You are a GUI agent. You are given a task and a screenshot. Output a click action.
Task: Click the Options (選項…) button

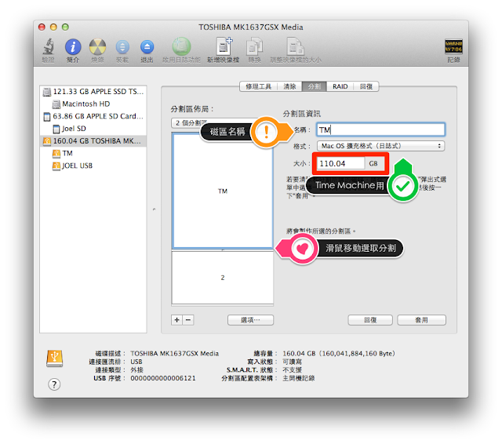point(250,320)
